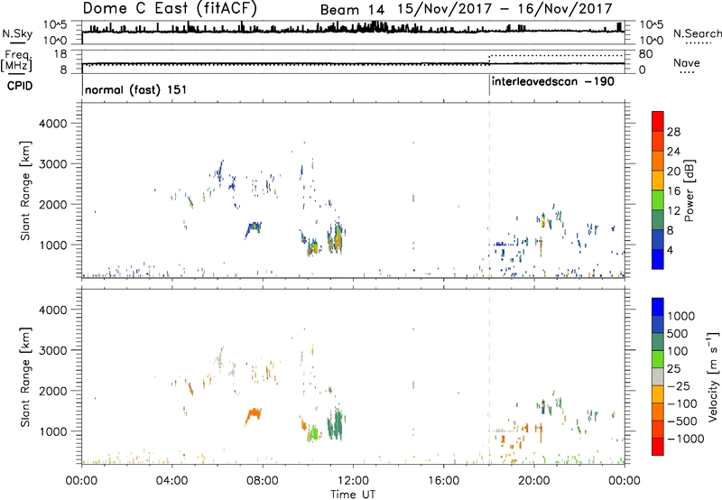Click the "04:00" time tick label

pyautogui.click(x=172, y=480)
